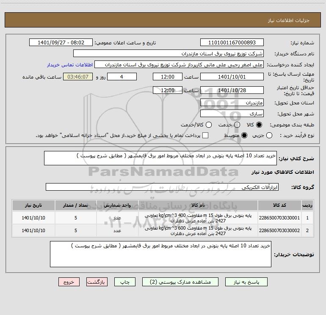Click the response deadline date 1401/10/01
The image size is (326, 315).
[232, 77]
